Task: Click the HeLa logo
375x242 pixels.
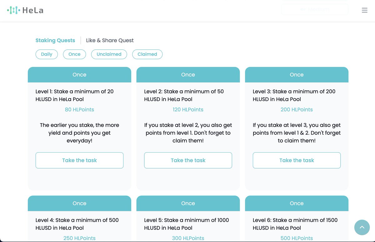Action: tap(25, 10)
